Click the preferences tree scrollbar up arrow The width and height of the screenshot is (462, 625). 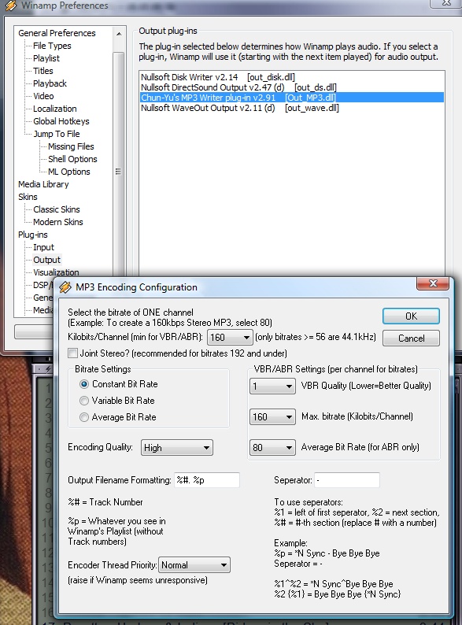coord(118,34)
